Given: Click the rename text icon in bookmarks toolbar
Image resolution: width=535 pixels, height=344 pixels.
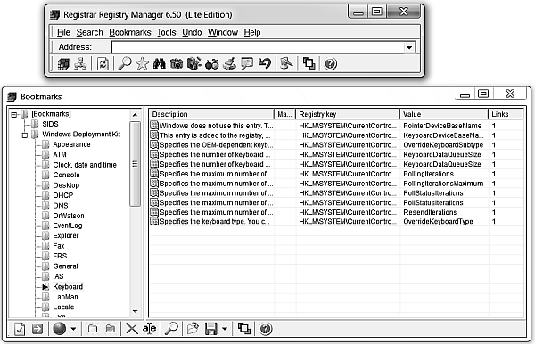Looking at the screenshot, I should tap(150, 329).
